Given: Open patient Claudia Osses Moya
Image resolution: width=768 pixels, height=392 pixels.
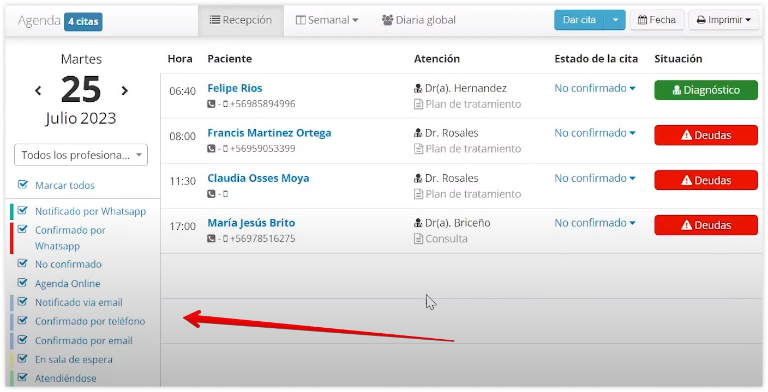Looking at the screenshot, I should click(258, 178).
